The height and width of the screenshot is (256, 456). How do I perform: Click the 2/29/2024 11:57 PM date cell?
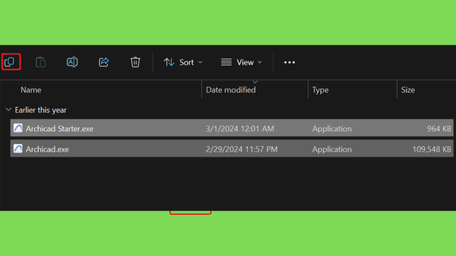(241, 149)
